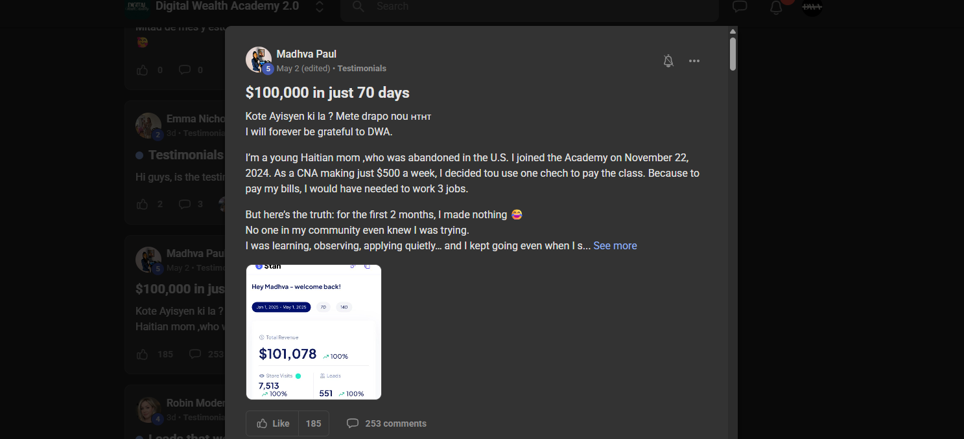The width and height of the screenshot is (964, 439).
Task: Open comments on background post with 0 comments
Action: pyautogui.click(x=185, y=70)
